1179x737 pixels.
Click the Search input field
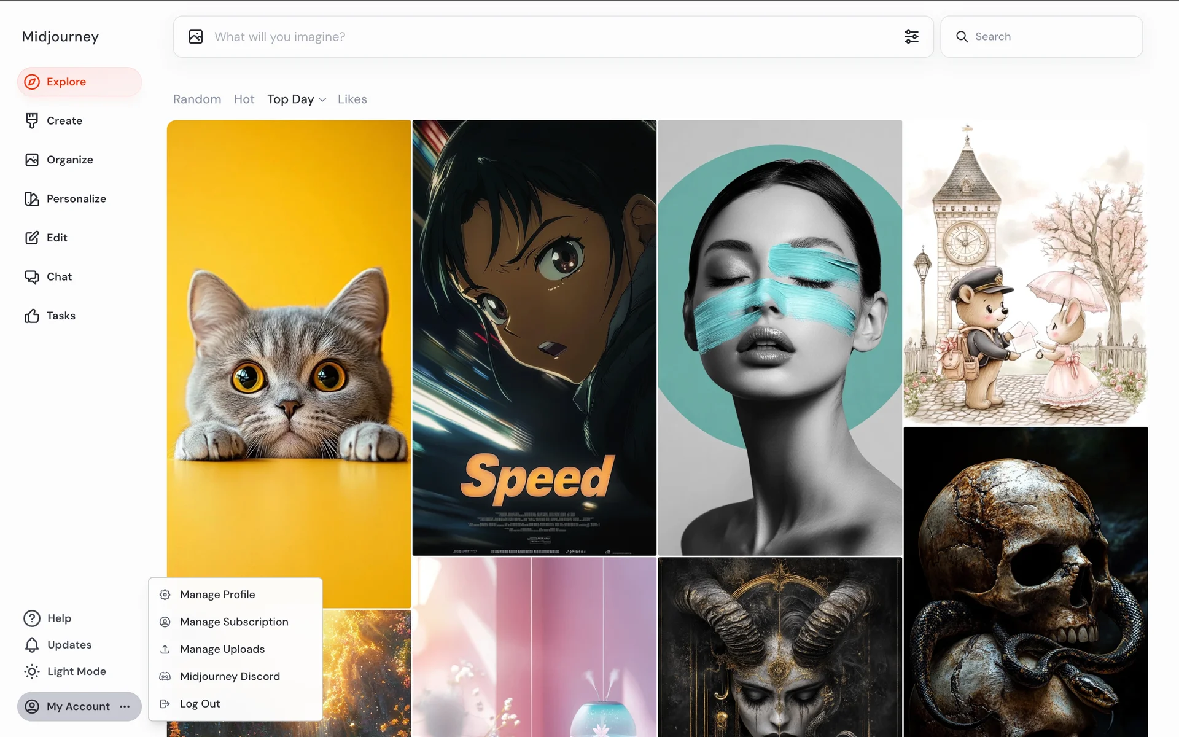pos(1050,37)
